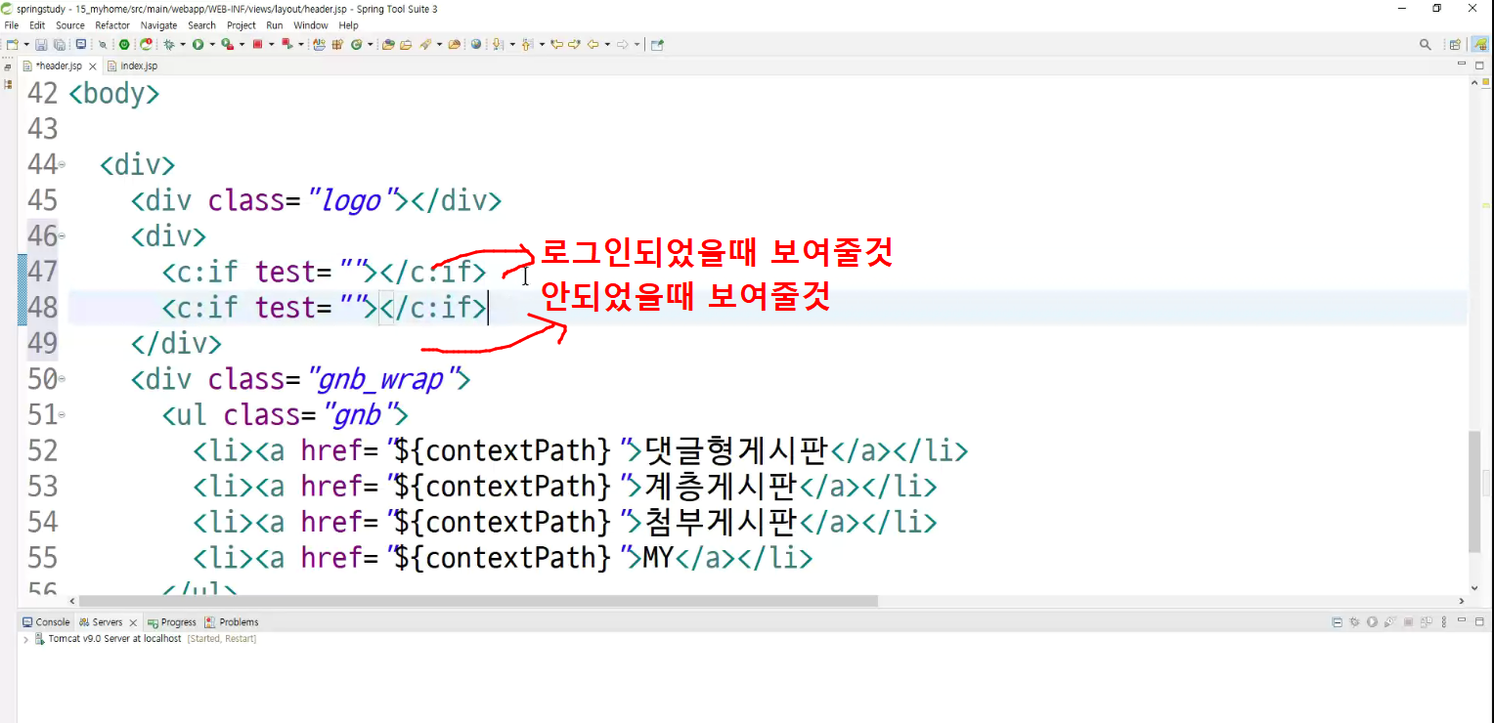The height and width of the screenshot is (723, 1494).
Task: Click the Search flashlight toolbar icon
Action: pyautogui.click(x=424, y=44)
